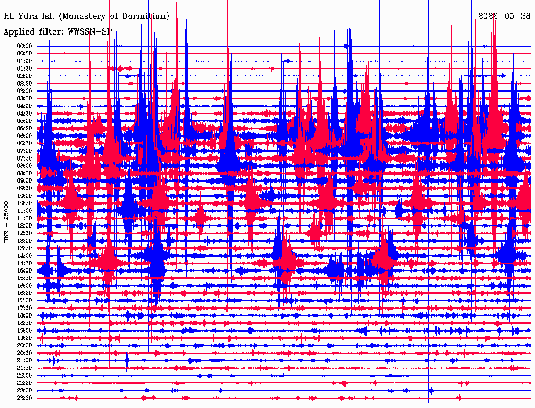Select the 00:30 time label
This screenshot has width=535, height=408.
25,54
